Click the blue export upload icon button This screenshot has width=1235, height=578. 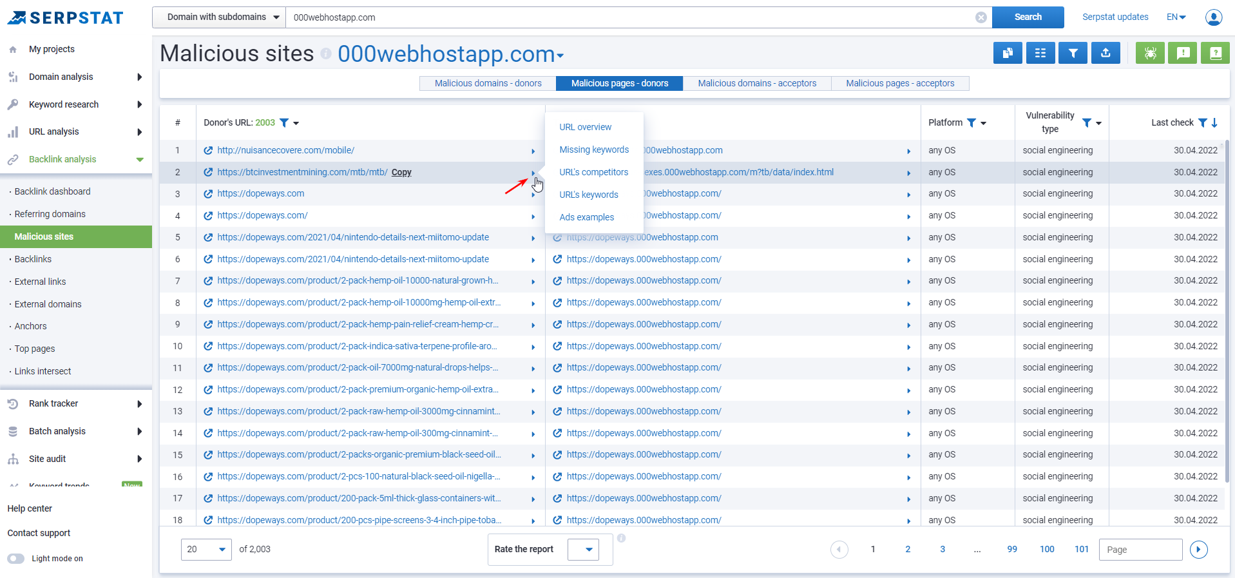pyautogui.click(x=1106, y=53)
